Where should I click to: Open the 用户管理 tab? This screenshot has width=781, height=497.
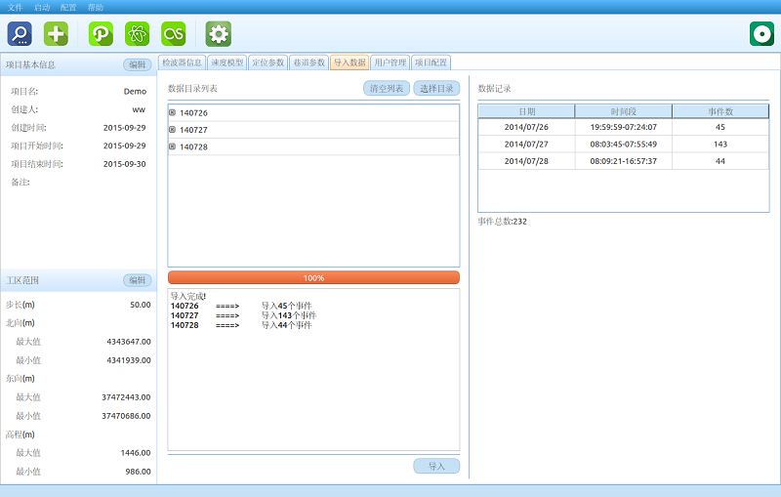click(x=390, y=62)
